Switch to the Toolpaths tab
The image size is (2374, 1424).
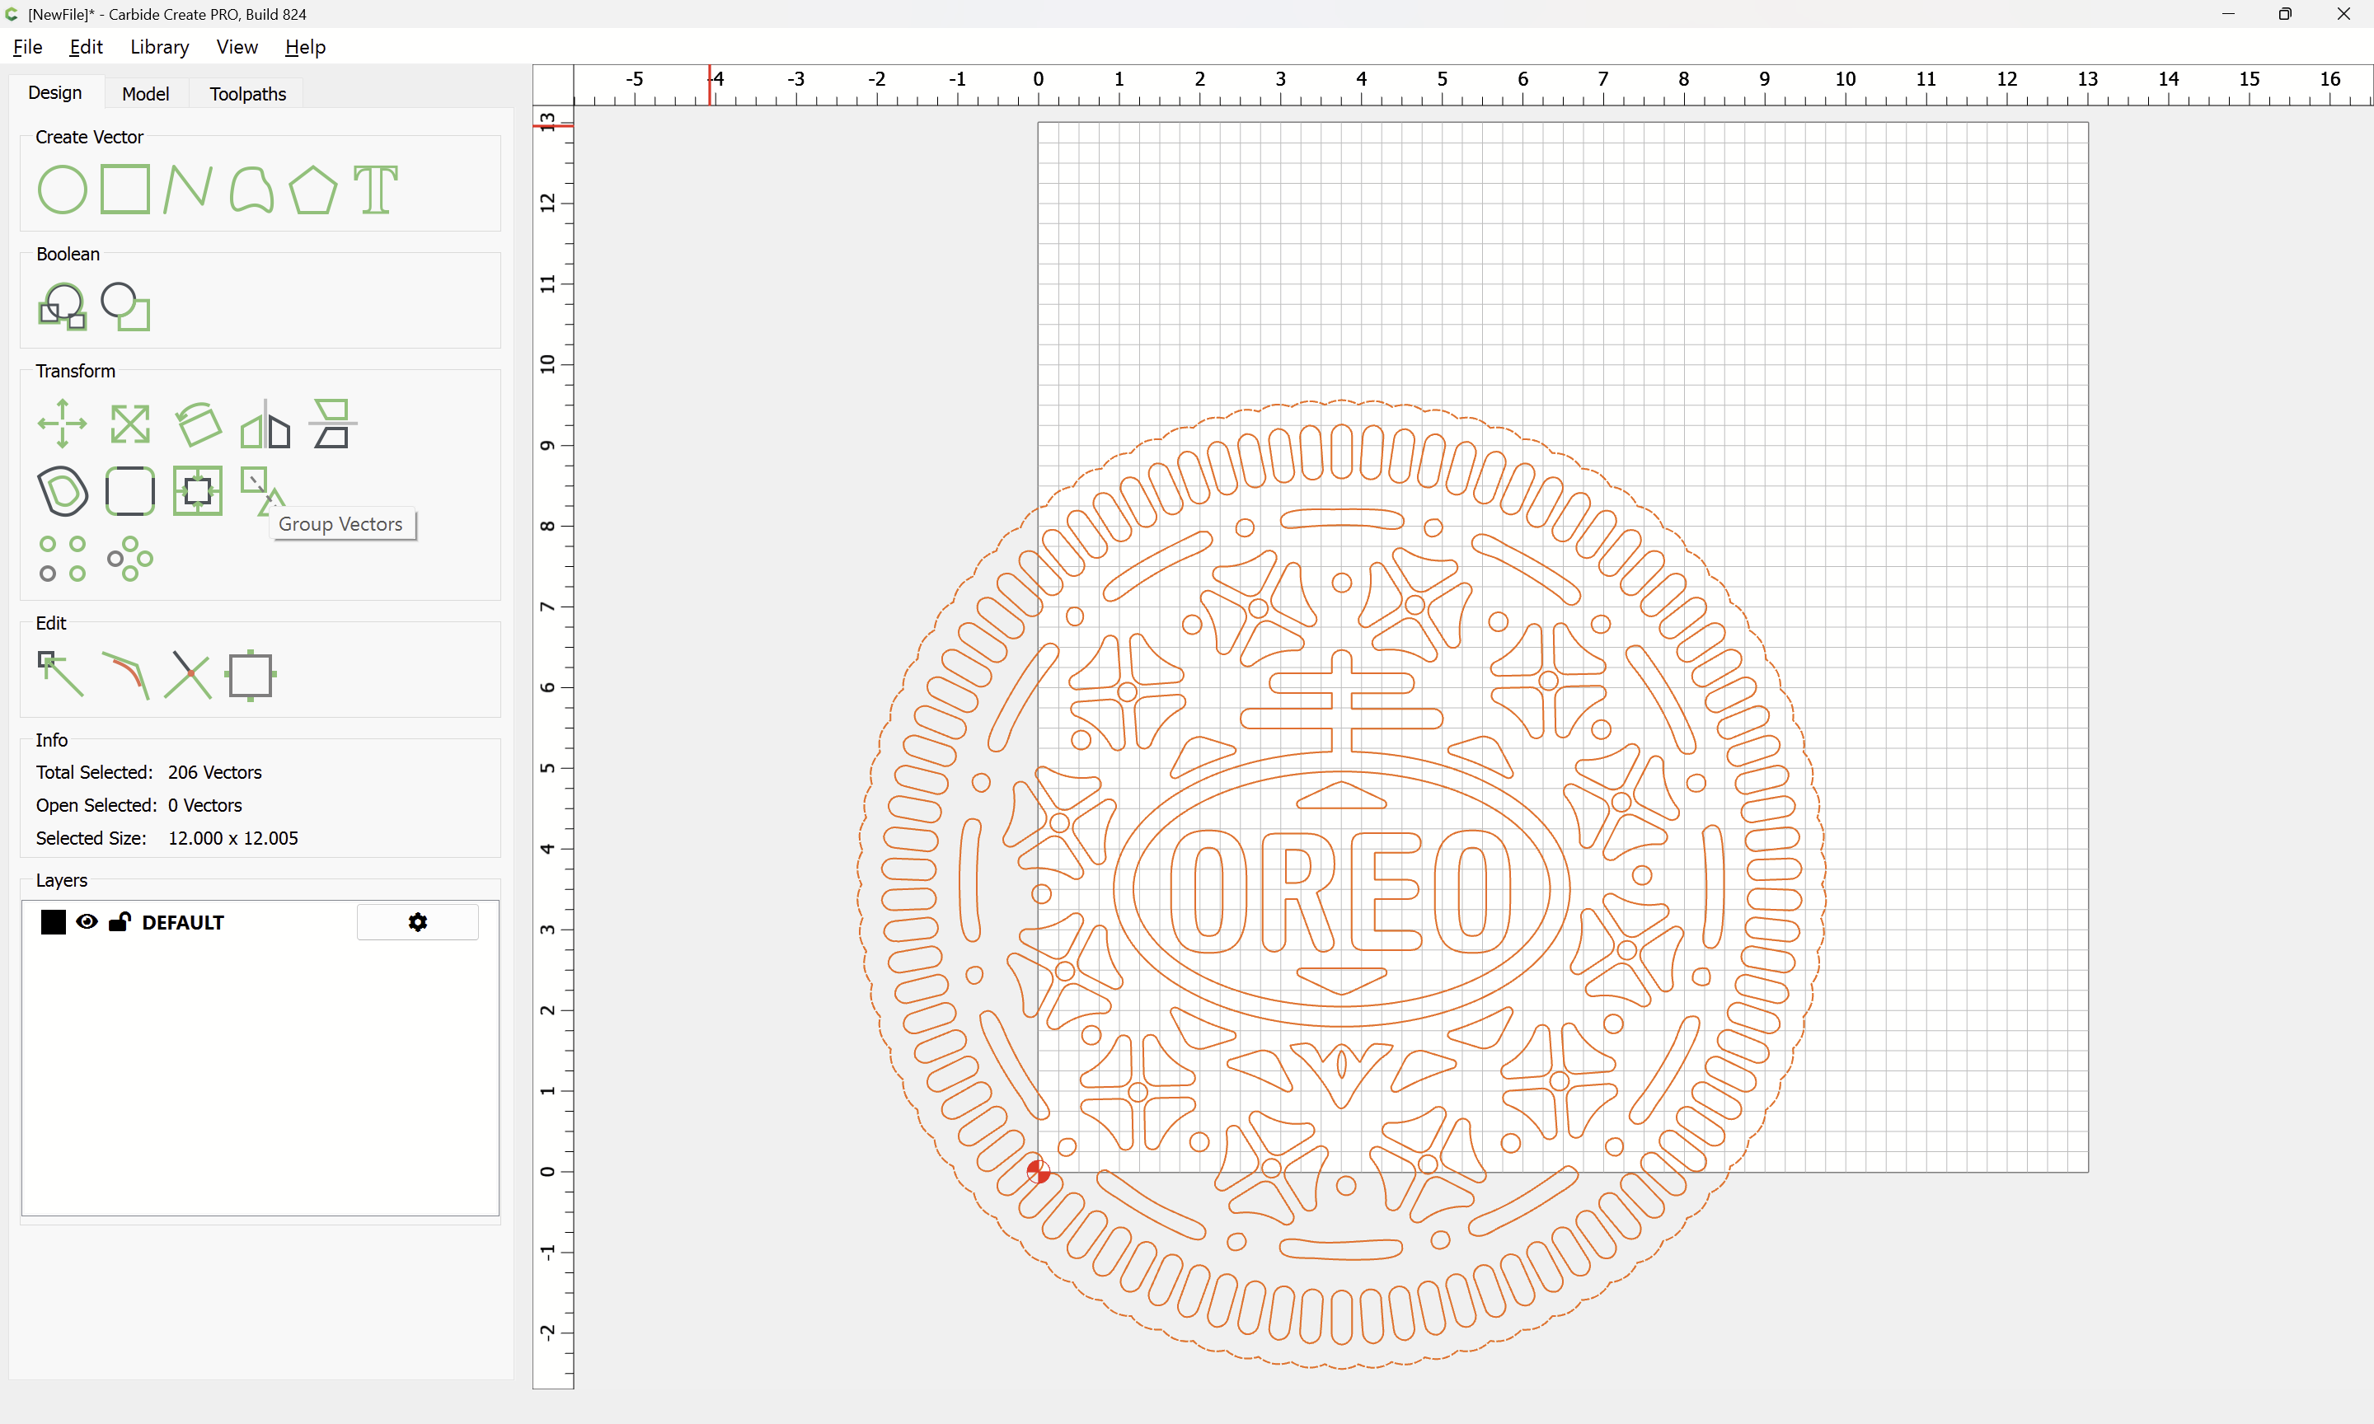click(247, 93)
